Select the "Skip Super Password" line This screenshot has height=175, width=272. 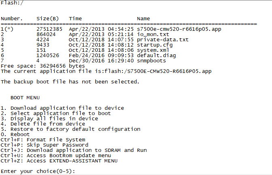(x=44, y=145)
